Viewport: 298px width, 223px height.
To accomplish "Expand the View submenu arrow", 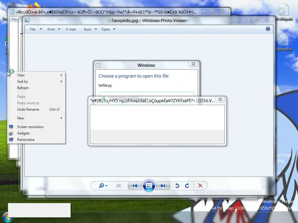I will pyautogui.click(x=61, y=75).
